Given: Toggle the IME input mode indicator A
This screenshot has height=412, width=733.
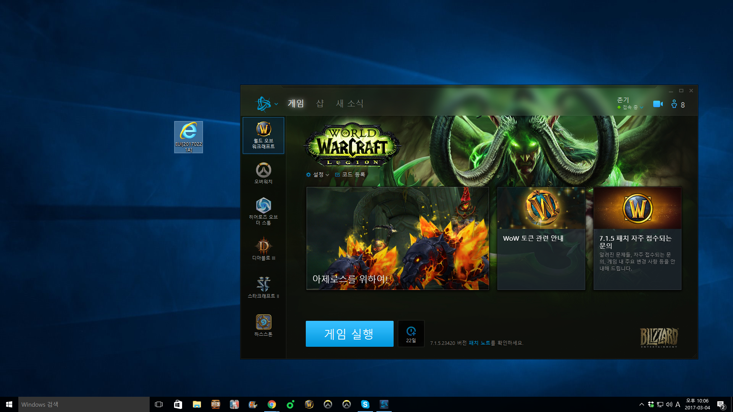Looking at the screenshot, I should point(678,404).
